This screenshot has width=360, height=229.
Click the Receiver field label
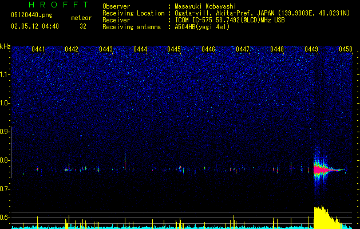(x=116, y=20)
